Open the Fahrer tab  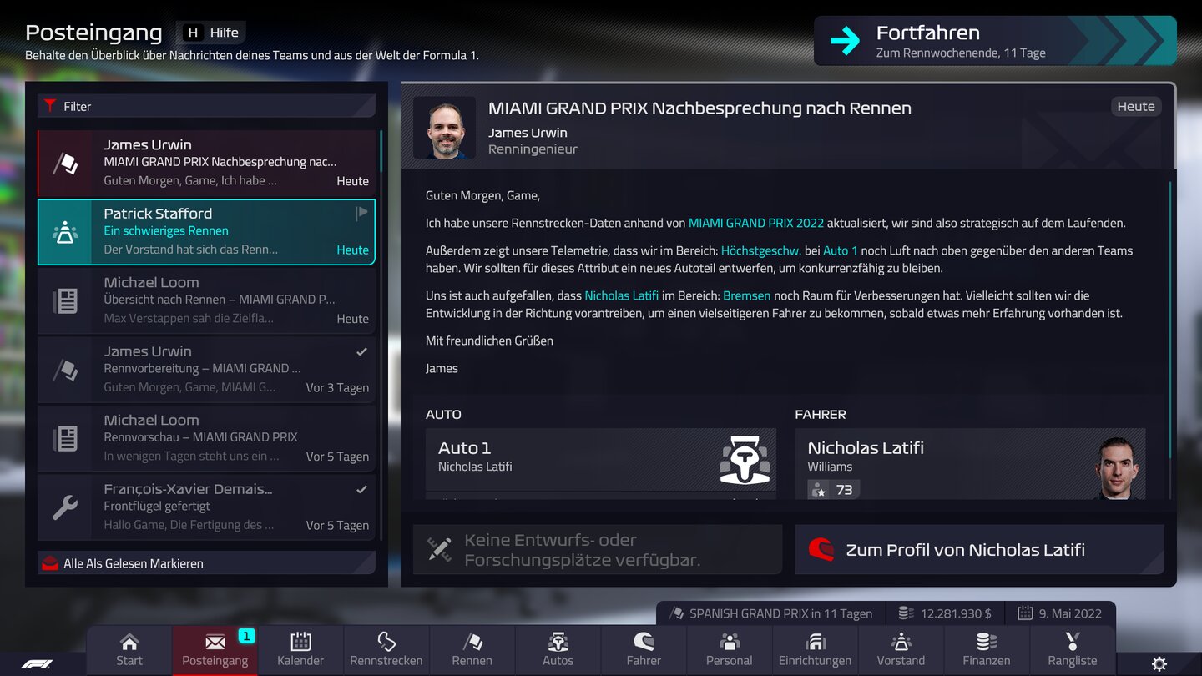click(x=644, y=650)
